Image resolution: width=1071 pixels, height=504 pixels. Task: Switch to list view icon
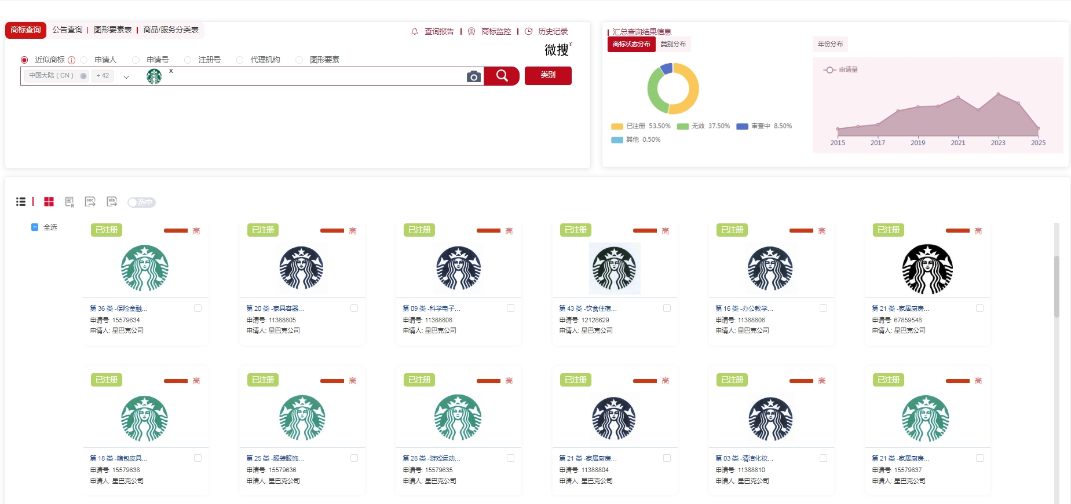pyautogui.click(x=21, y=201)
